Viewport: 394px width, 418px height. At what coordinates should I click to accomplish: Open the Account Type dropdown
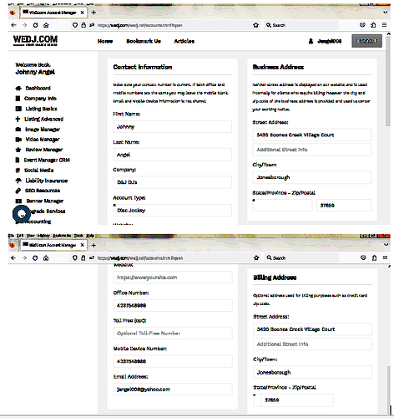coord(172,211)
